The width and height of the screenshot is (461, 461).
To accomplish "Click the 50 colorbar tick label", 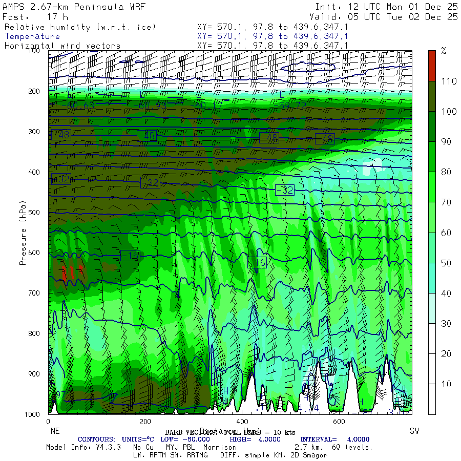I will point(446,263).
